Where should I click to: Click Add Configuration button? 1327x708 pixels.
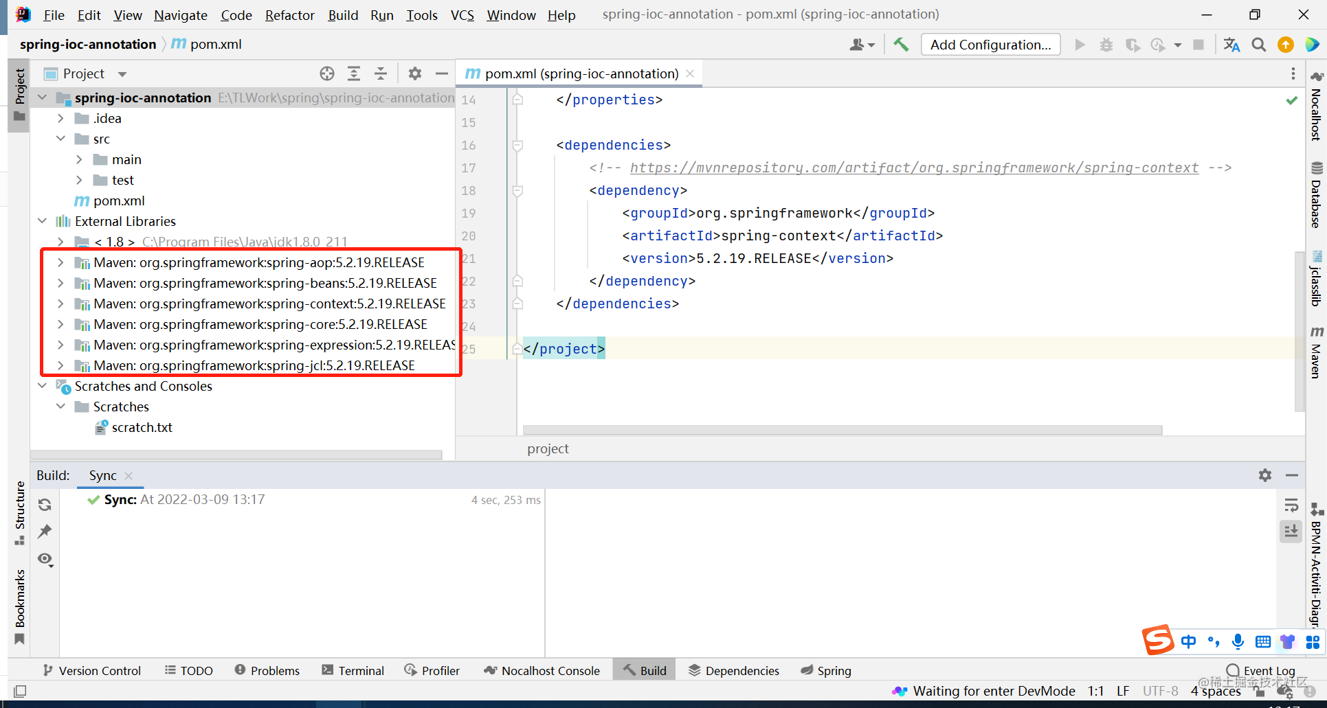pyautogui.click(x=991, y=45)
